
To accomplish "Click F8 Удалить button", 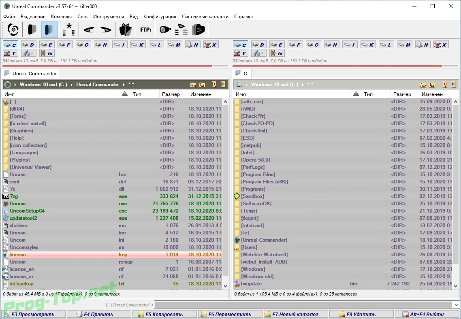I will click(361, 314).
